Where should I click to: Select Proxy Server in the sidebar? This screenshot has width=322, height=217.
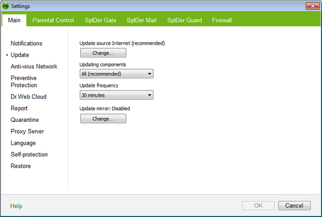tap(27, 131)
